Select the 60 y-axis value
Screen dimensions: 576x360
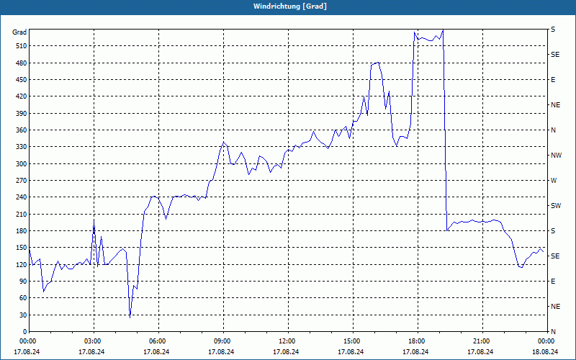pyautogui.click(x=22, y=298)
